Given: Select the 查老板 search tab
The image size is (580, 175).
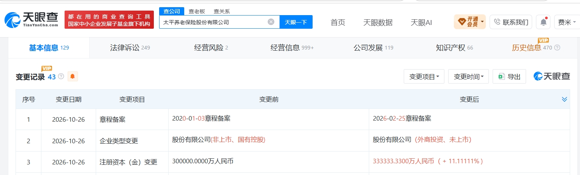Looking at the screenshot, I should pyautogui.click(x=197, y=11).
